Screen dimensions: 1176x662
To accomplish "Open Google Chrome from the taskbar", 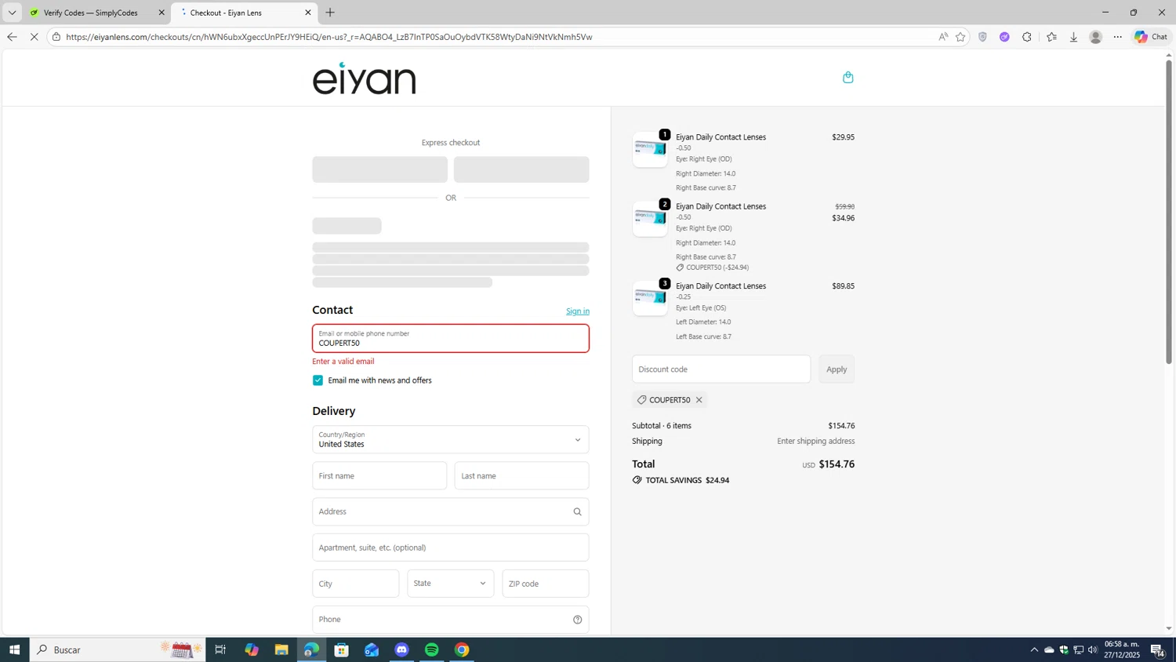I will click(462, 649).
